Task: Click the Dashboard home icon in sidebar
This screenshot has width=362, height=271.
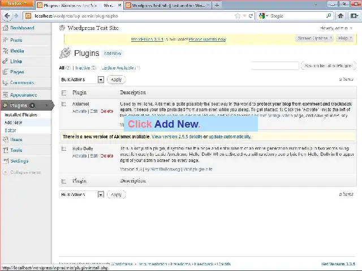Action: [6, 28]
